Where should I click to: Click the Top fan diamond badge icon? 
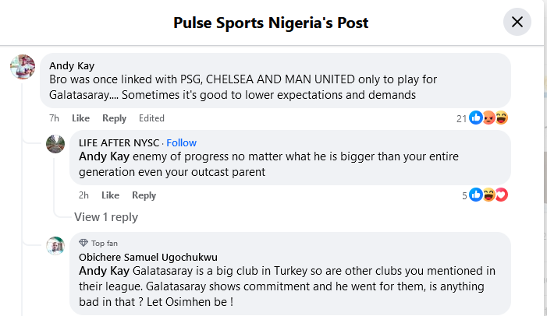tap(84, 243)
